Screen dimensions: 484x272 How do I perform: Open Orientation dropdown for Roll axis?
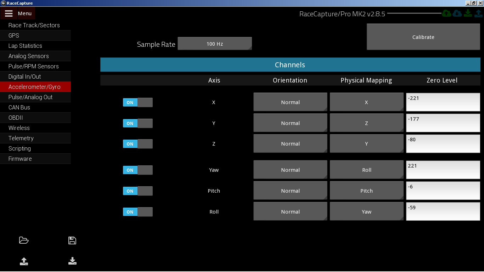pyautogui.click(x=290, y=211)
